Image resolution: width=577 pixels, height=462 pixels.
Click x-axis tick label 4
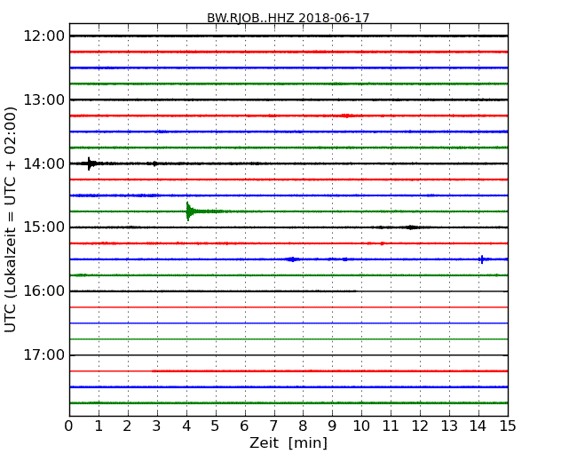[x=186, y=426]
